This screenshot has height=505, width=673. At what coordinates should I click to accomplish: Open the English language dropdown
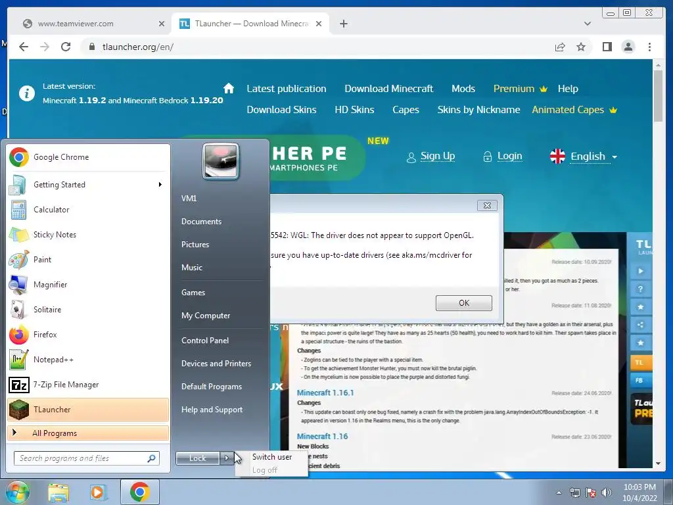pyautogui.click(x=584, y=156)
